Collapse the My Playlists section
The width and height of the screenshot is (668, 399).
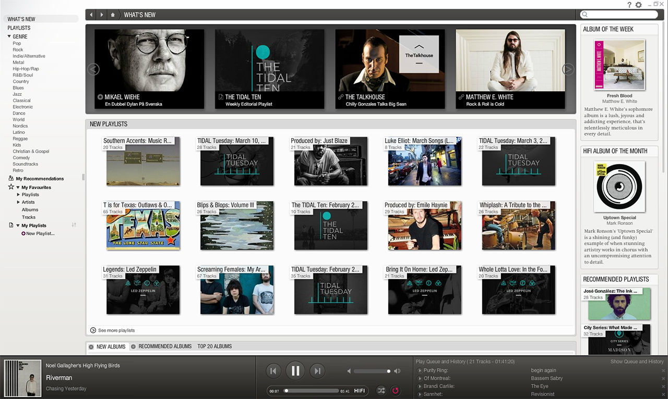18,226
